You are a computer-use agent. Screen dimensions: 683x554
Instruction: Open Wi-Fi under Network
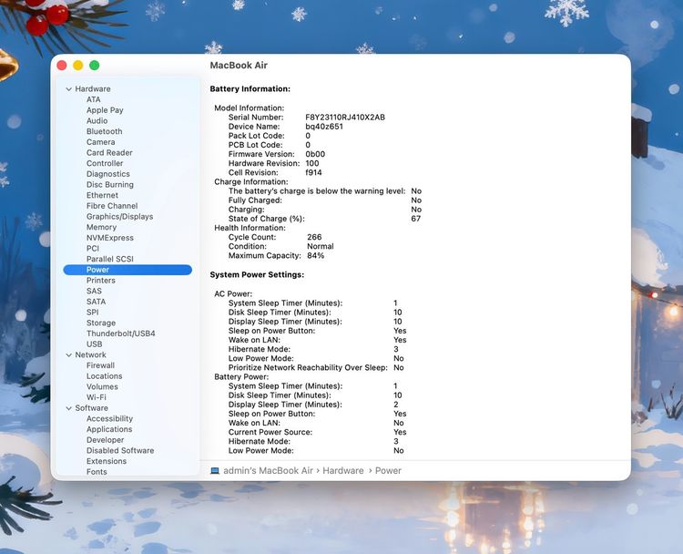[x=97, y=397]
